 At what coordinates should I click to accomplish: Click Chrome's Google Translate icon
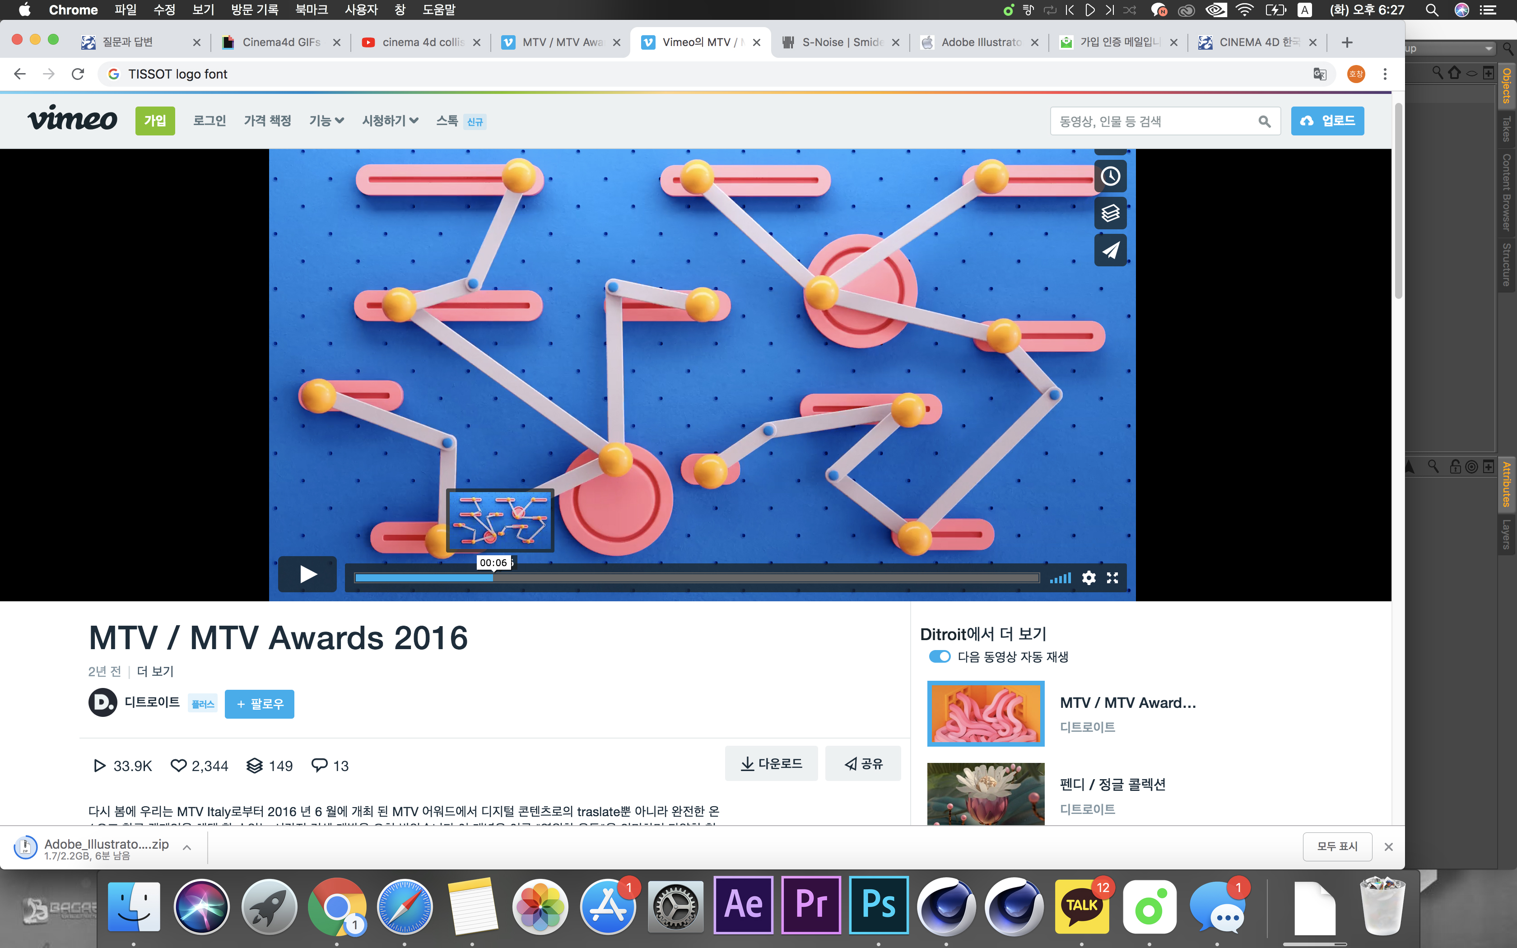point(1320,74)
